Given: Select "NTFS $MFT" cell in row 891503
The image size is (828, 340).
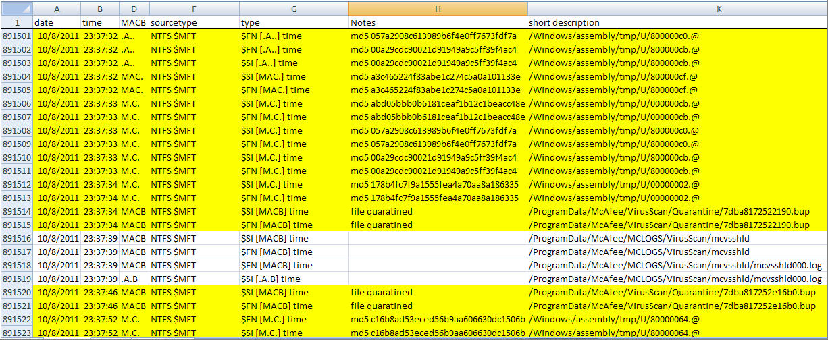Looking at the screenshot, I should tap(194, 63).
